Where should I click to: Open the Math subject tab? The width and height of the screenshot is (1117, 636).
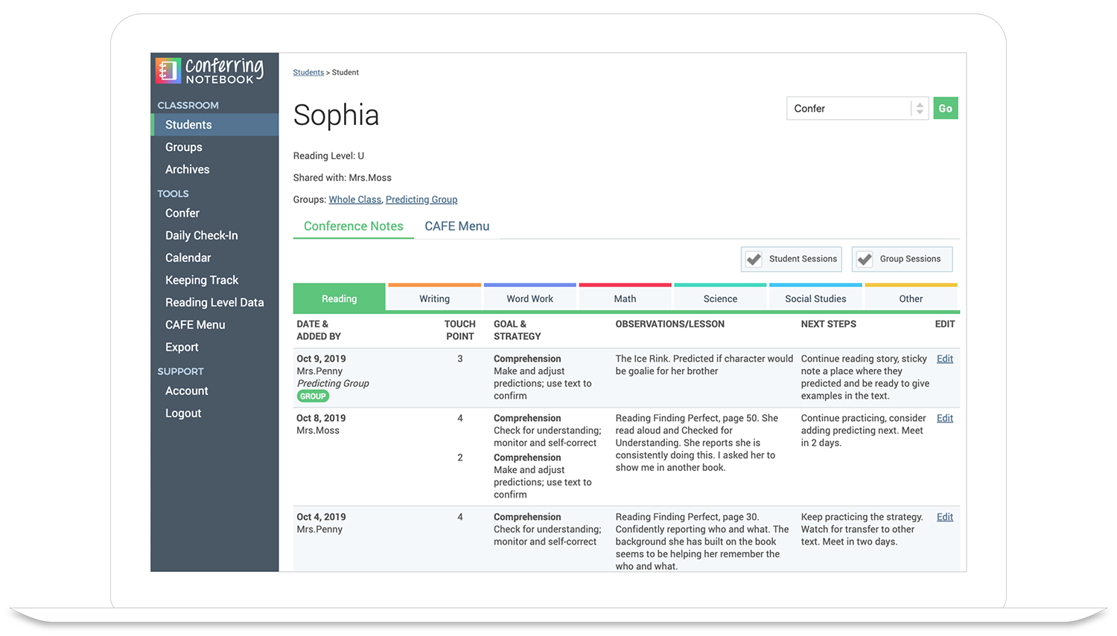pyautogui.click(x=625, y=298)
